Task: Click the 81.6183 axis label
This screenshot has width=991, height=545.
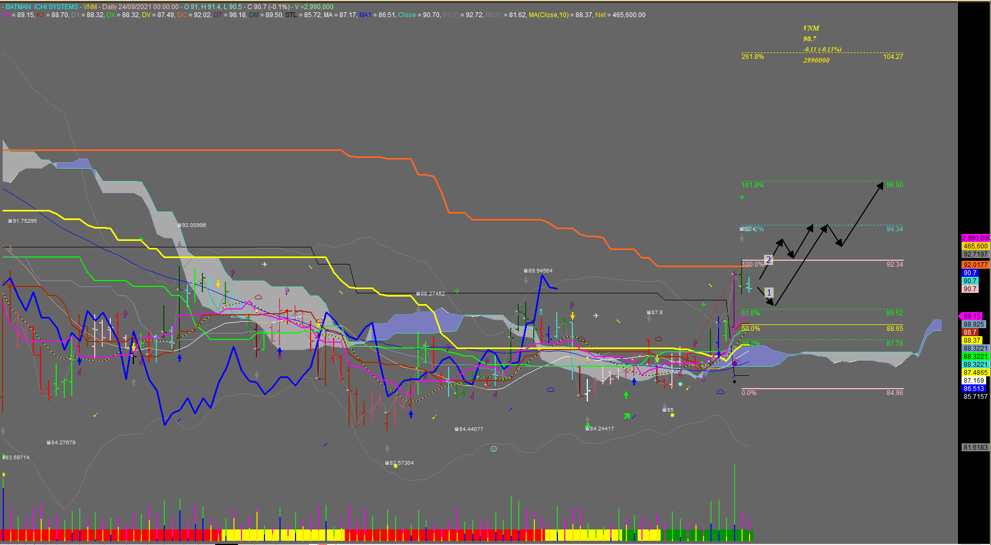Action: tap(975, 447)
